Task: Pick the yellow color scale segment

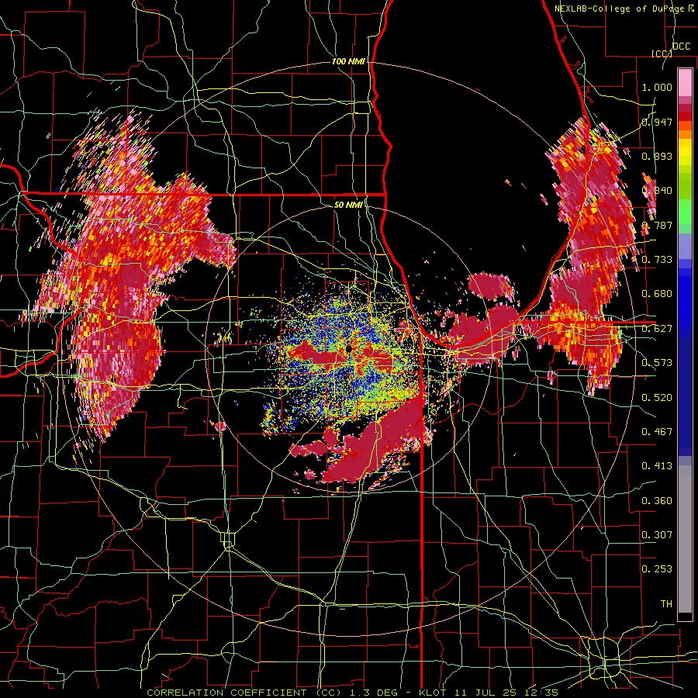Action: (685, 152)
